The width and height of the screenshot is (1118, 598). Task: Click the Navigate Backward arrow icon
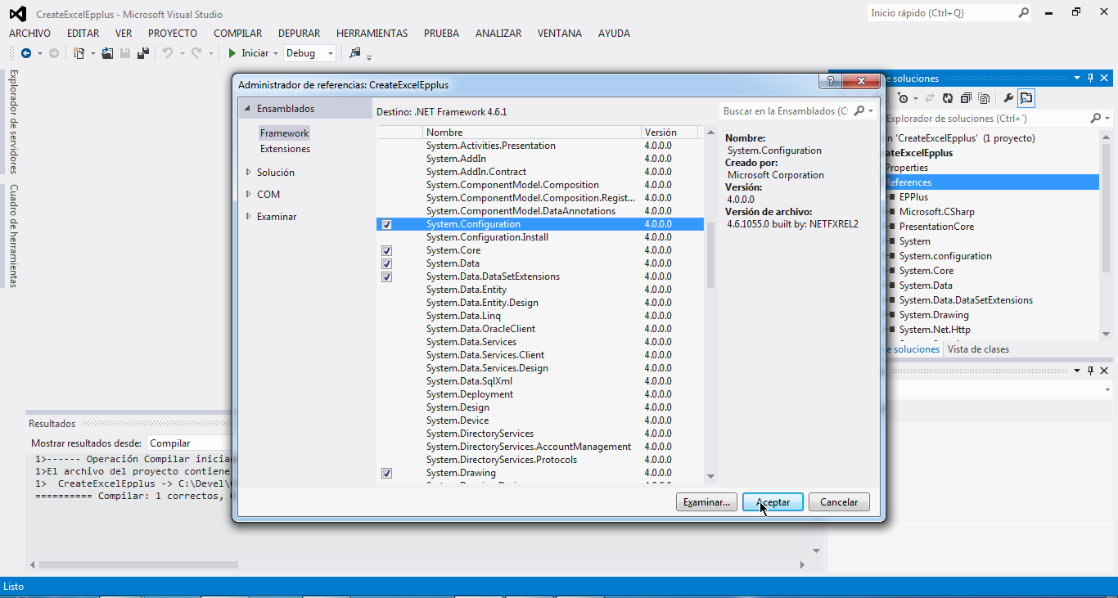pyautogui.click(x=26, y=53)
